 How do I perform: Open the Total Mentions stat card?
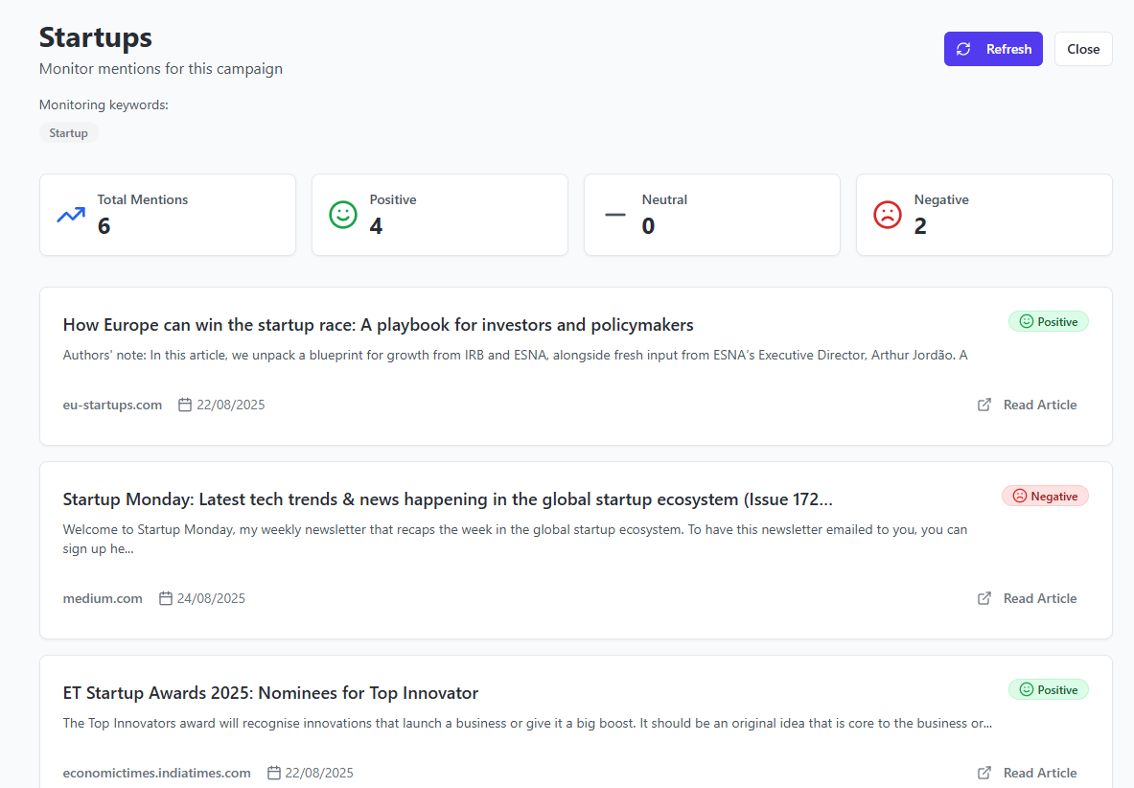coord(168,215)
